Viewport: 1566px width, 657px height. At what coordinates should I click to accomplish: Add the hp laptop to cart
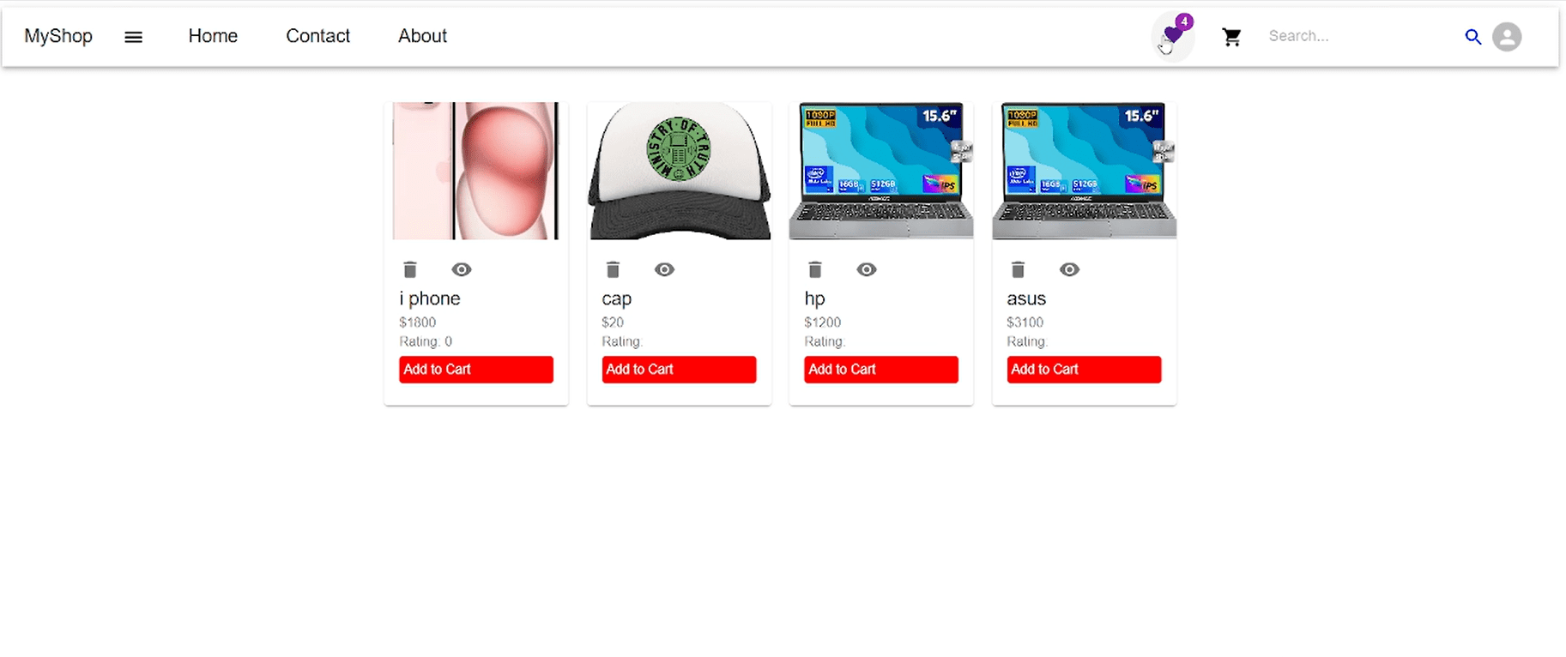click(881, 370)
